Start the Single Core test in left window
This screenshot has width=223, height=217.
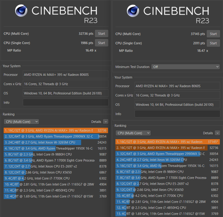[101, 43]
